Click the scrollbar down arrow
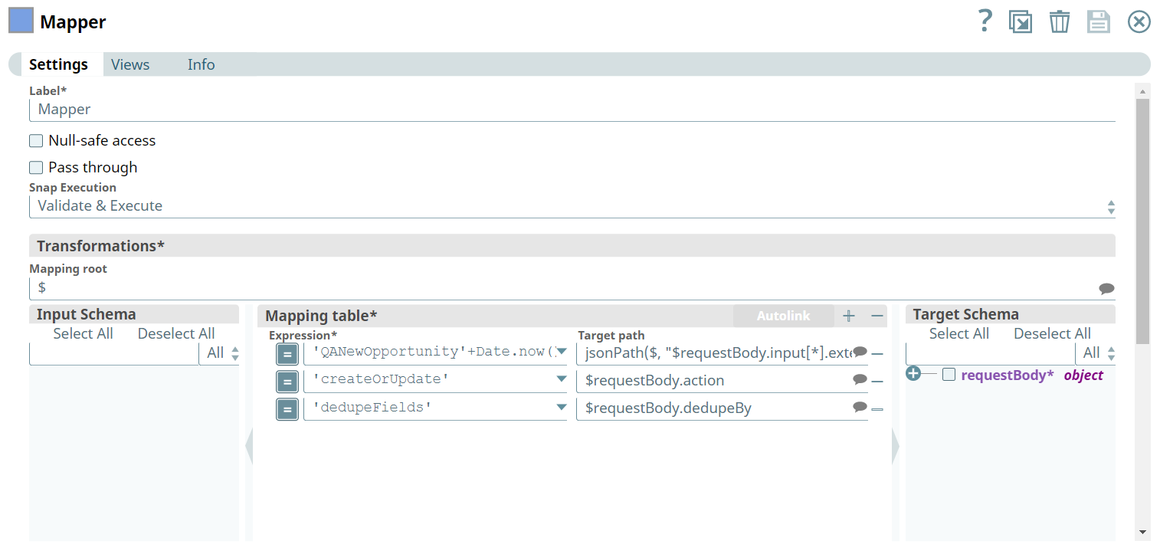The image size is (1160, 554). click(x=1142, y=532)
